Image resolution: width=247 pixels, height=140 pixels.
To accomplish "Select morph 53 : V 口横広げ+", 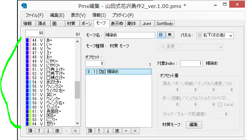I will click(50, 78).
